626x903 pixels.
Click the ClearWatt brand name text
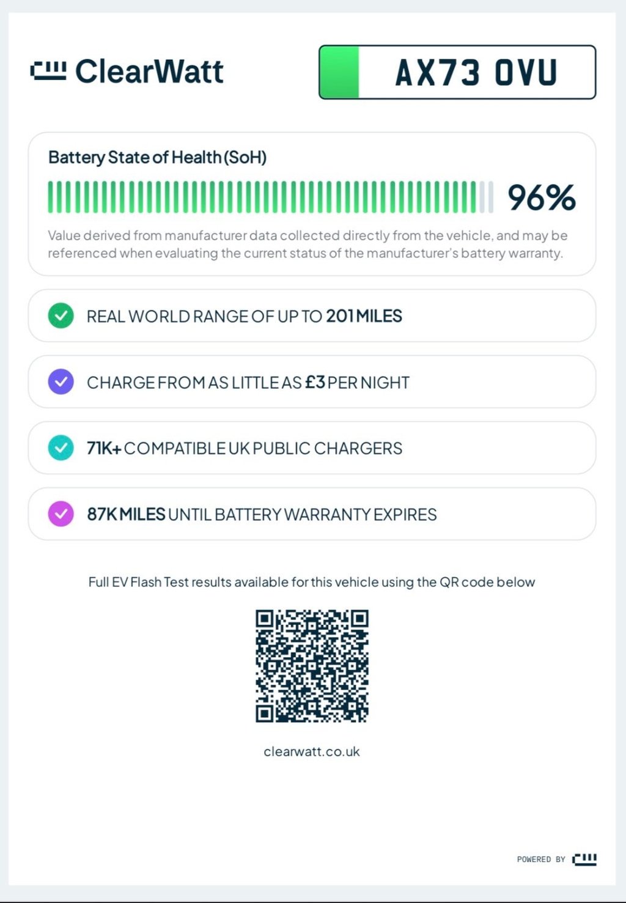(x=149, y=71)
